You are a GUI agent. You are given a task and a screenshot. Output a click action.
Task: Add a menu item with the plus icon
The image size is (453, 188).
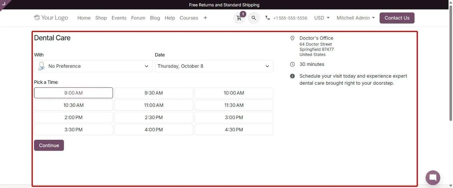tap(205, 18)
